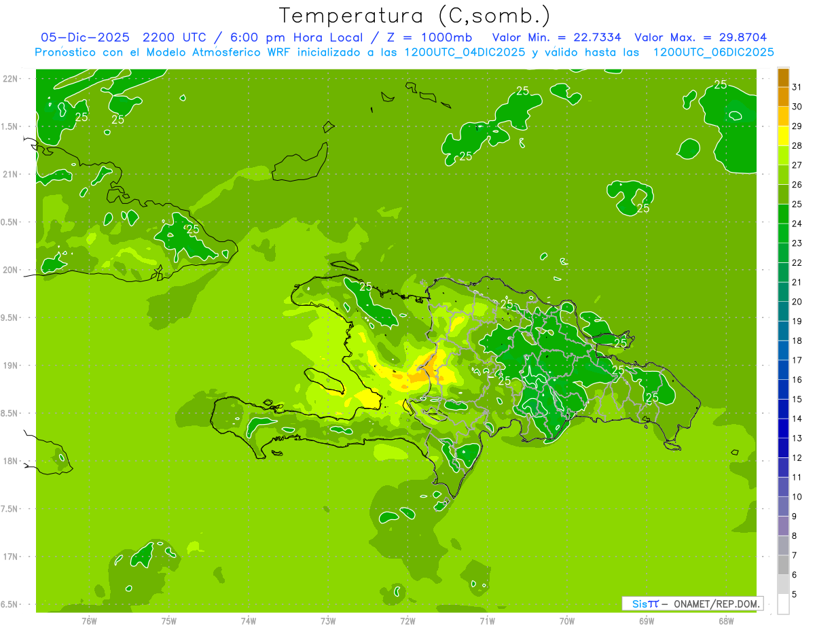This screenshot has height=630, width=815.
Task: Click the legend scale value "15"
Action: 797,400
